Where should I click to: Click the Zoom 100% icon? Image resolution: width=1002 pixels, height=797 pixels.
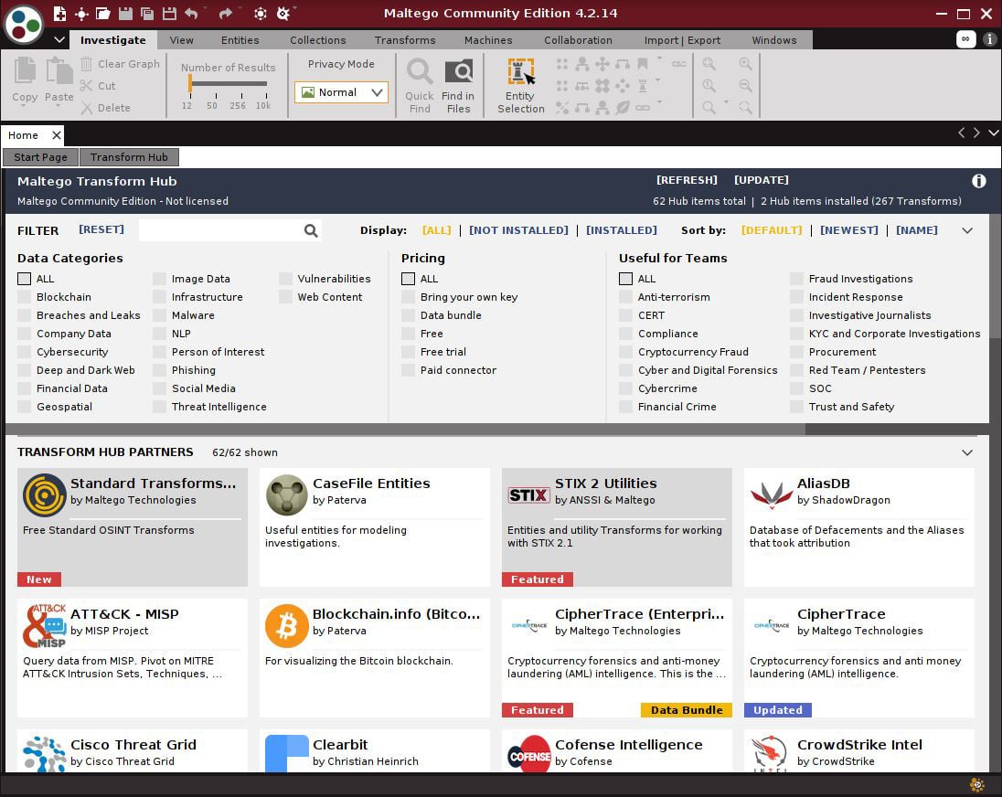click(709, 86)
